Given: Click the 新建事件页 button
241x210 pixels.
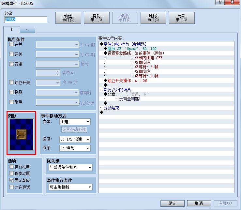Looking at the screenshot, I should (68, 18).
